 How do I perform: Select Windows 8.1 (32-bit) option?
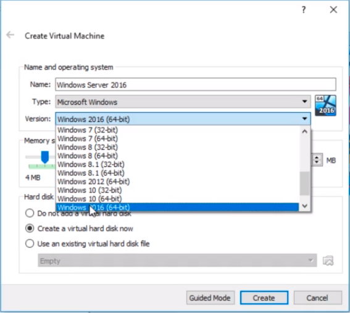tap(177, 165)
